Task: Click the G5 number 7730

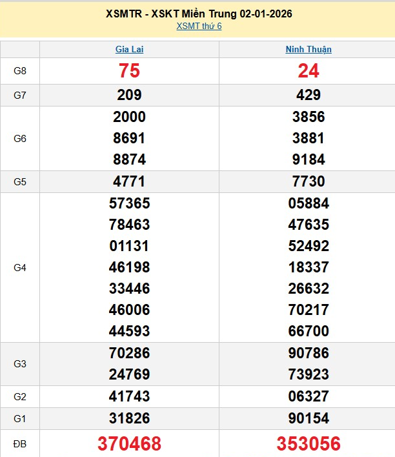Action: pos(309,181)
